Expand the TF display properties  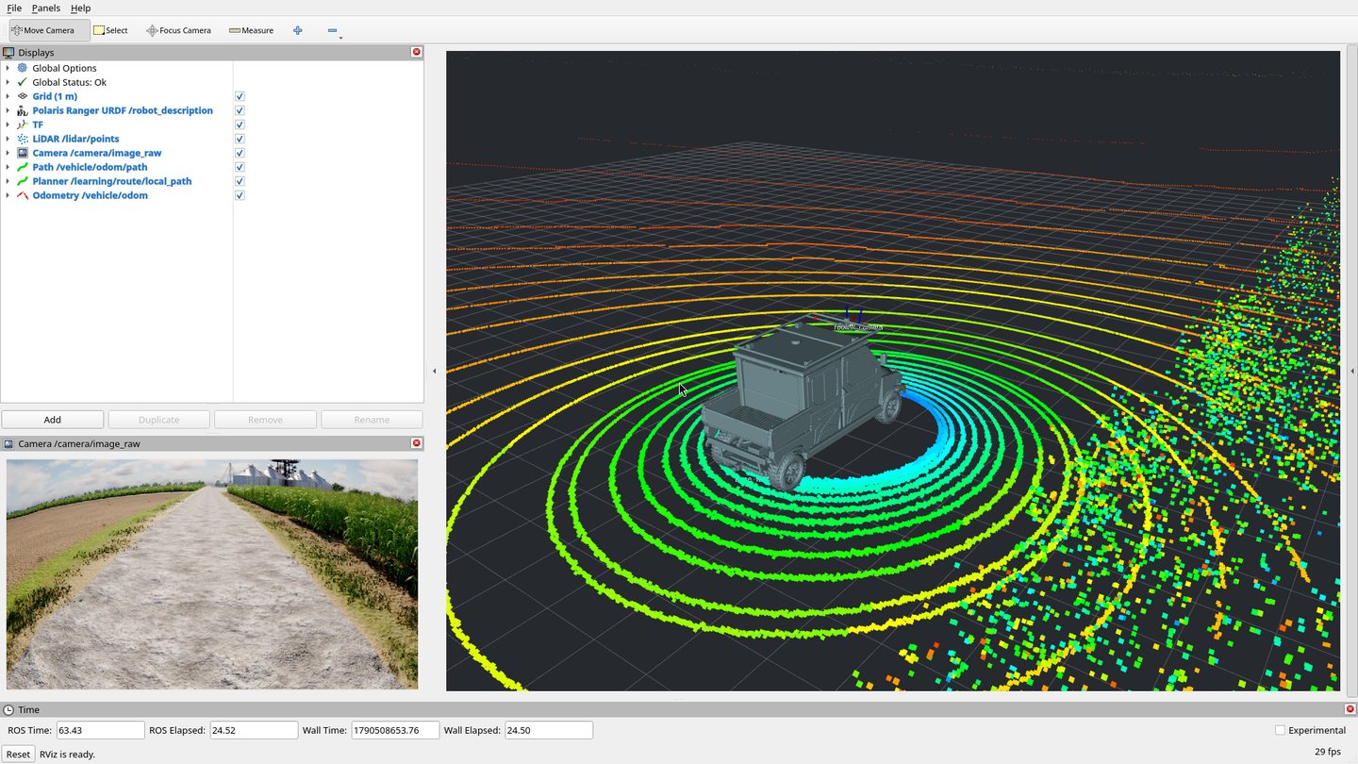click(x=8, y=125)
